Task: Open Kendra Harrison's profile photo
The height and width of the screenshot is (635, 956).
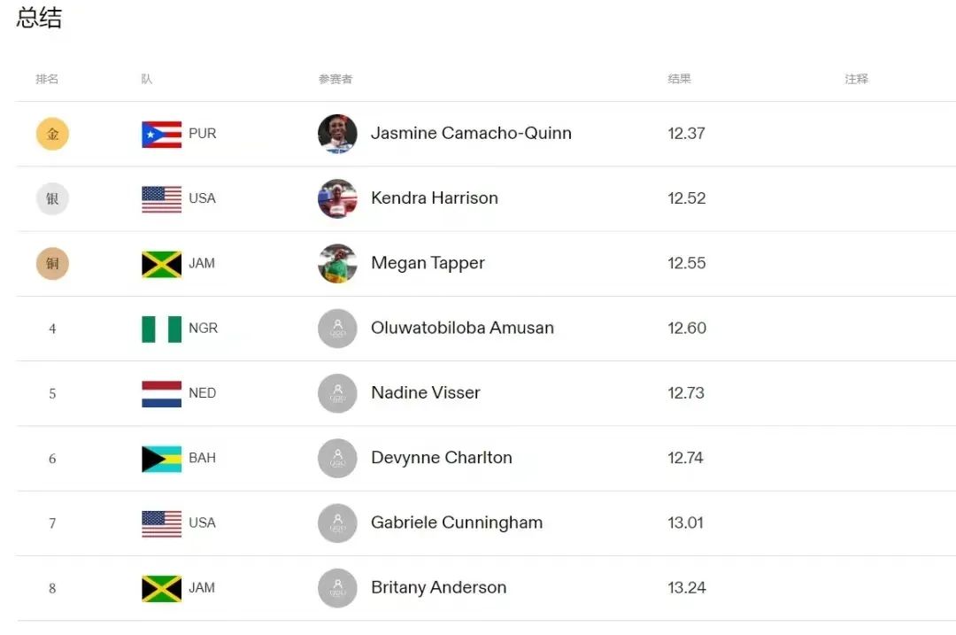Action: pos(337,198)
